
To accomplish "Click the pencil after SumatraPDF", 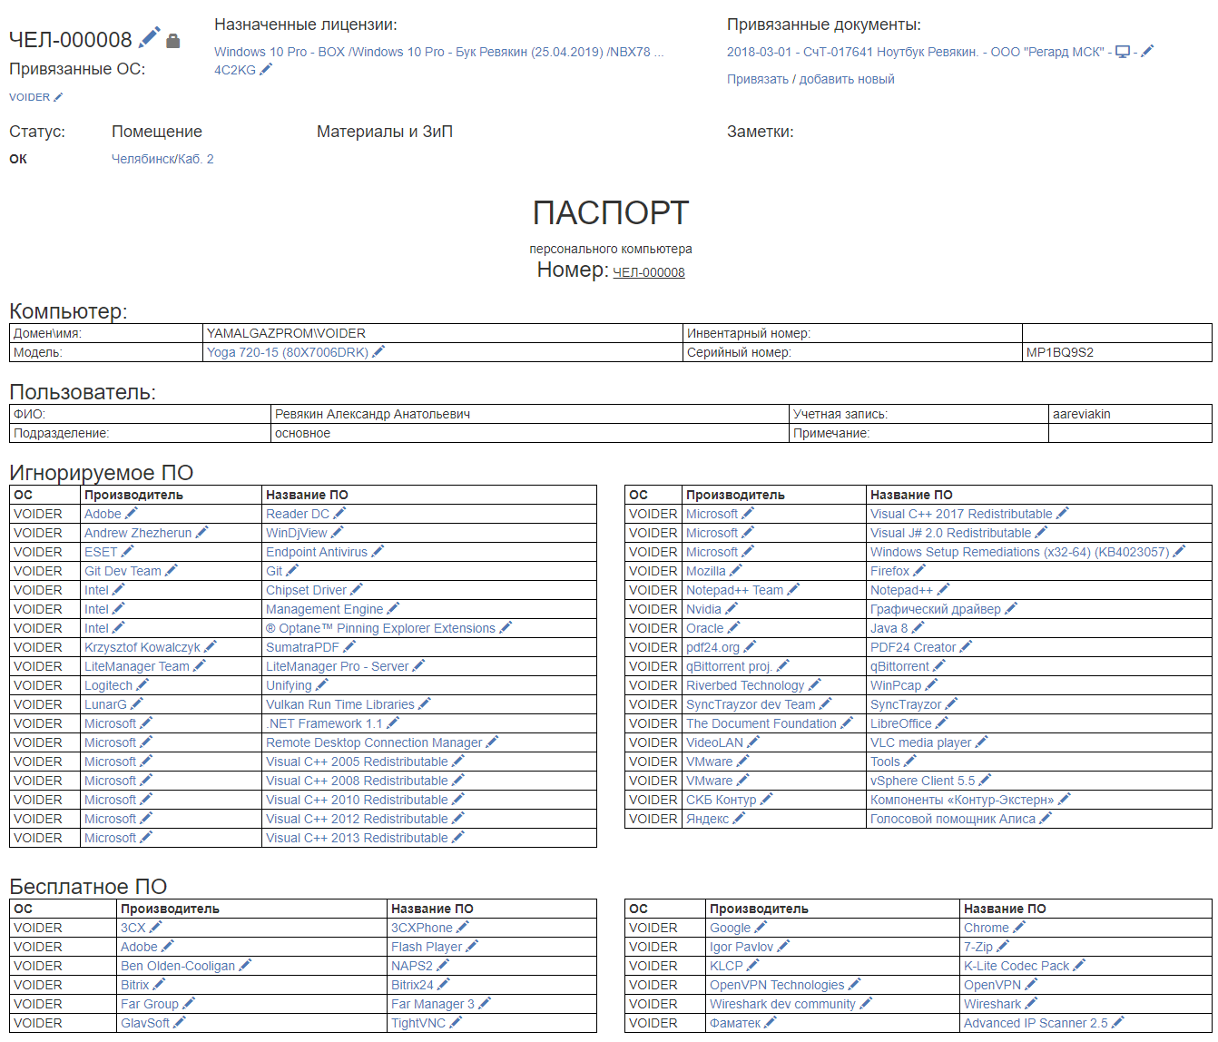I will coord(349,647).
